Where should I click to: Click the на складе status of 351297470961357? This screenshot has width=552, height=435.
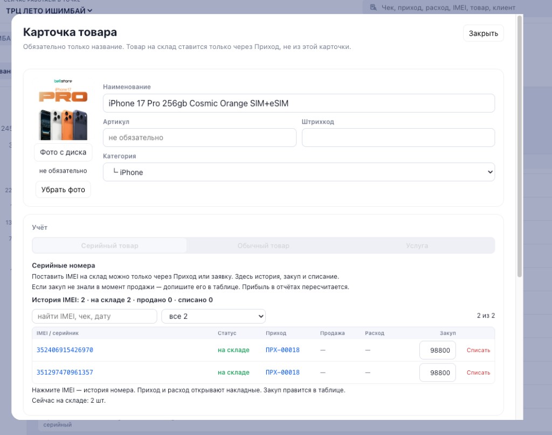point(233,373)
